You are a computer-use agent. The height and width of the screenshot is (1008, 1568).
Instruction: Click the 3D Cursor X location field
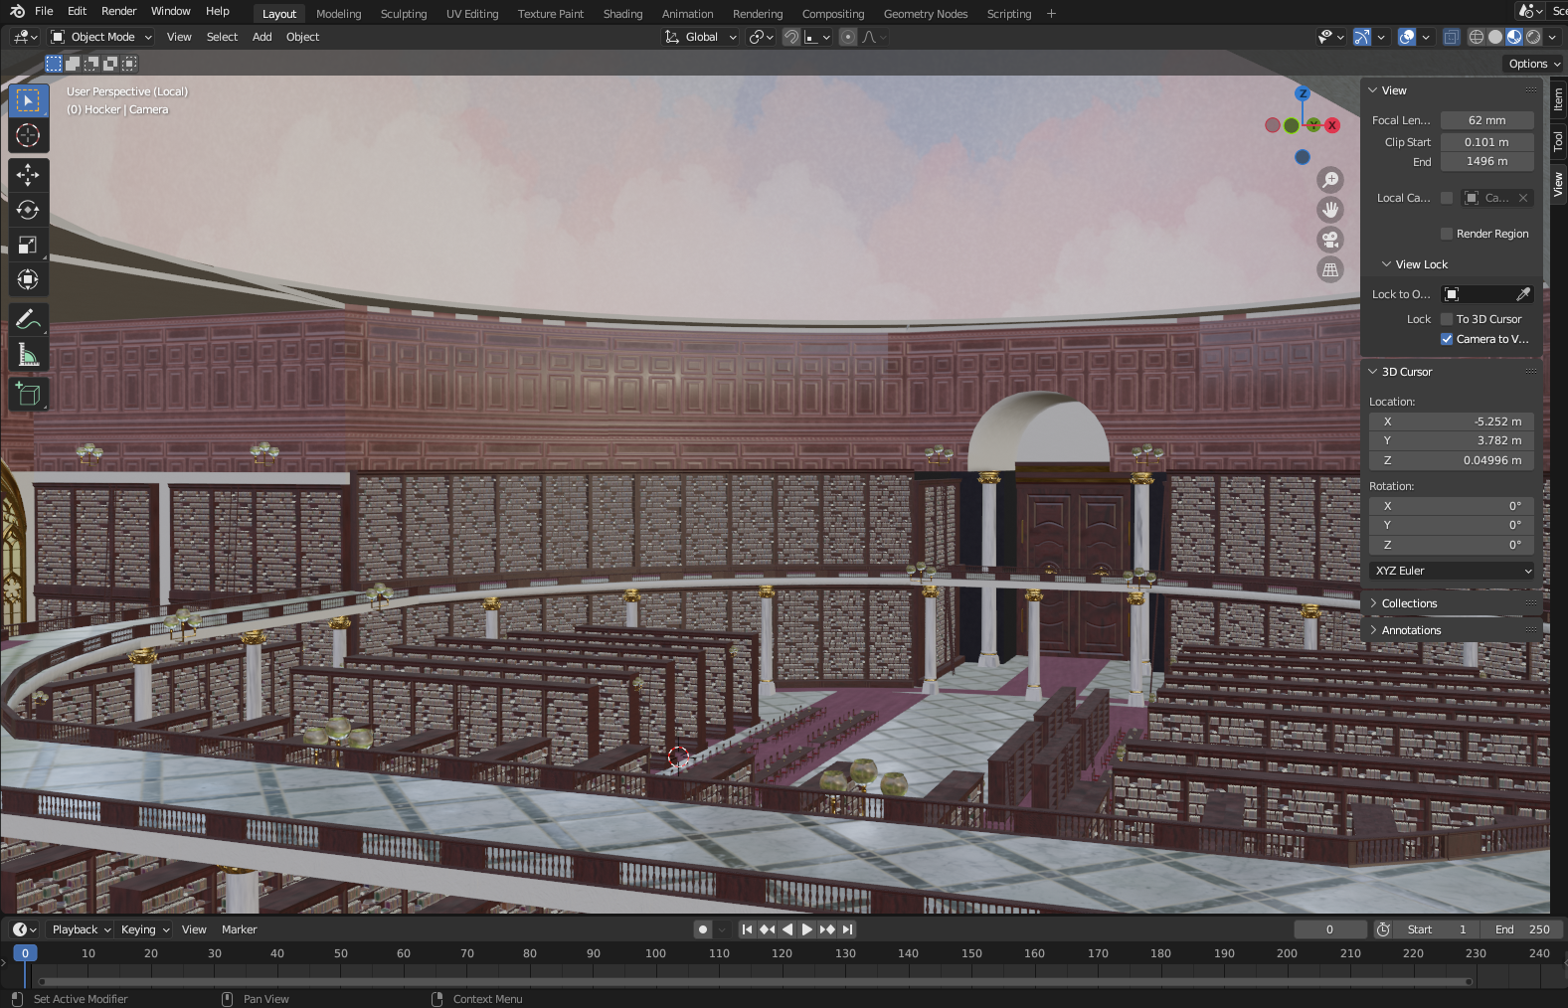coord(1452,421)
